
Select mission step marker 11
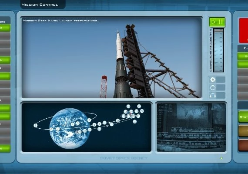coord(117,120)
